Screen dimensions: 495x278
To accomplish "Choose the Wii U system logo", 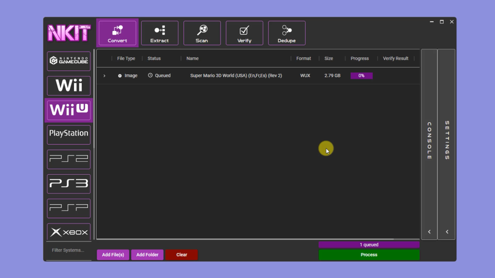I will (x=69, y=110).
